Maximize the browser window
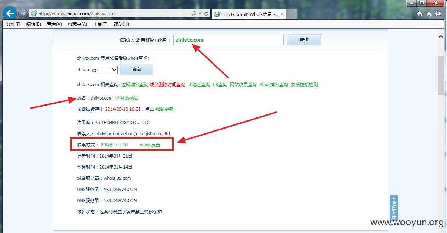447x233 pixels. 421,3
